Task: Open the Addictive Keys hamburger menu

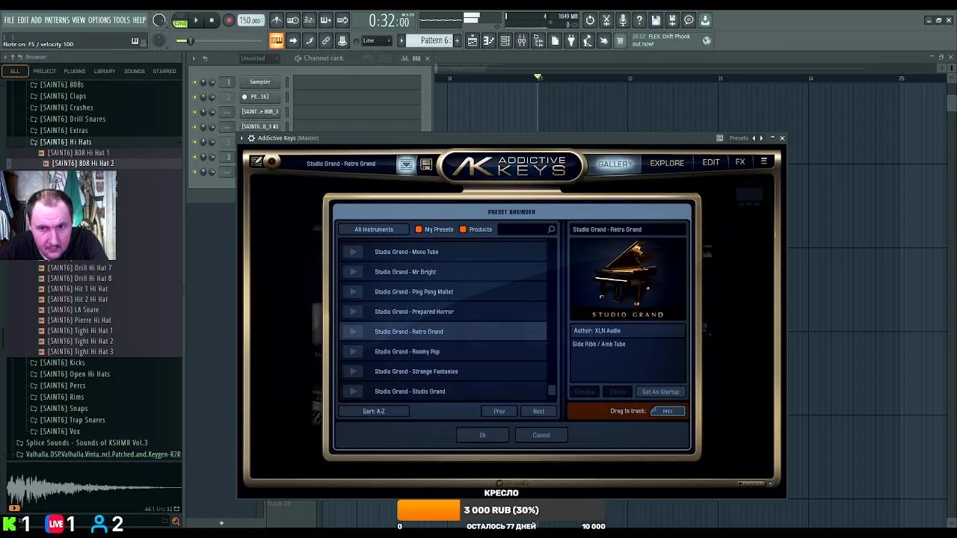Action: (x=763, y=161)
